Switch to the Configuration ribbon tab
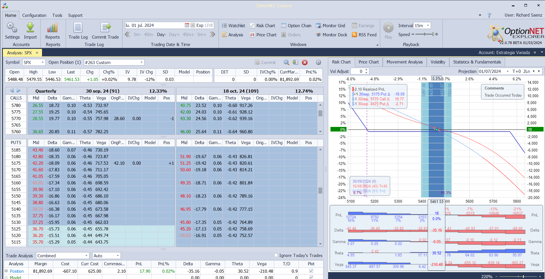 34,15
